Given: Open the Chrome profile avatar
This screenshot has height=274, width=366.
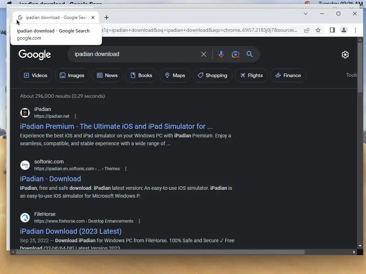Looking at the screenshot, I should pyautogui.click(x=343, y=30).
